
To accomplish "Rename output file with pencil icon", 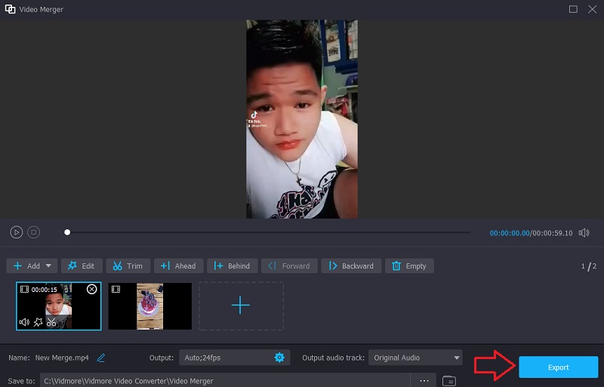I will coord(101,358).
